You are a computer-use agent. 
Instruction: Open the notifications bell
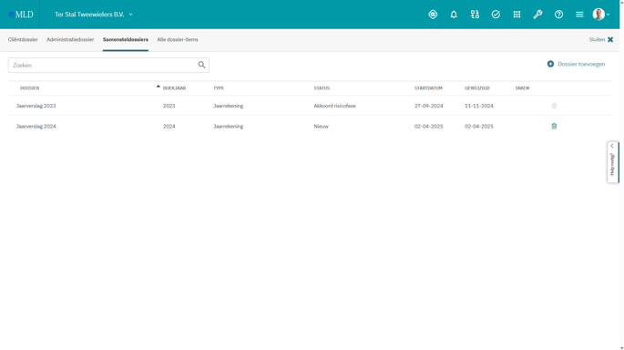click(454, 15)
